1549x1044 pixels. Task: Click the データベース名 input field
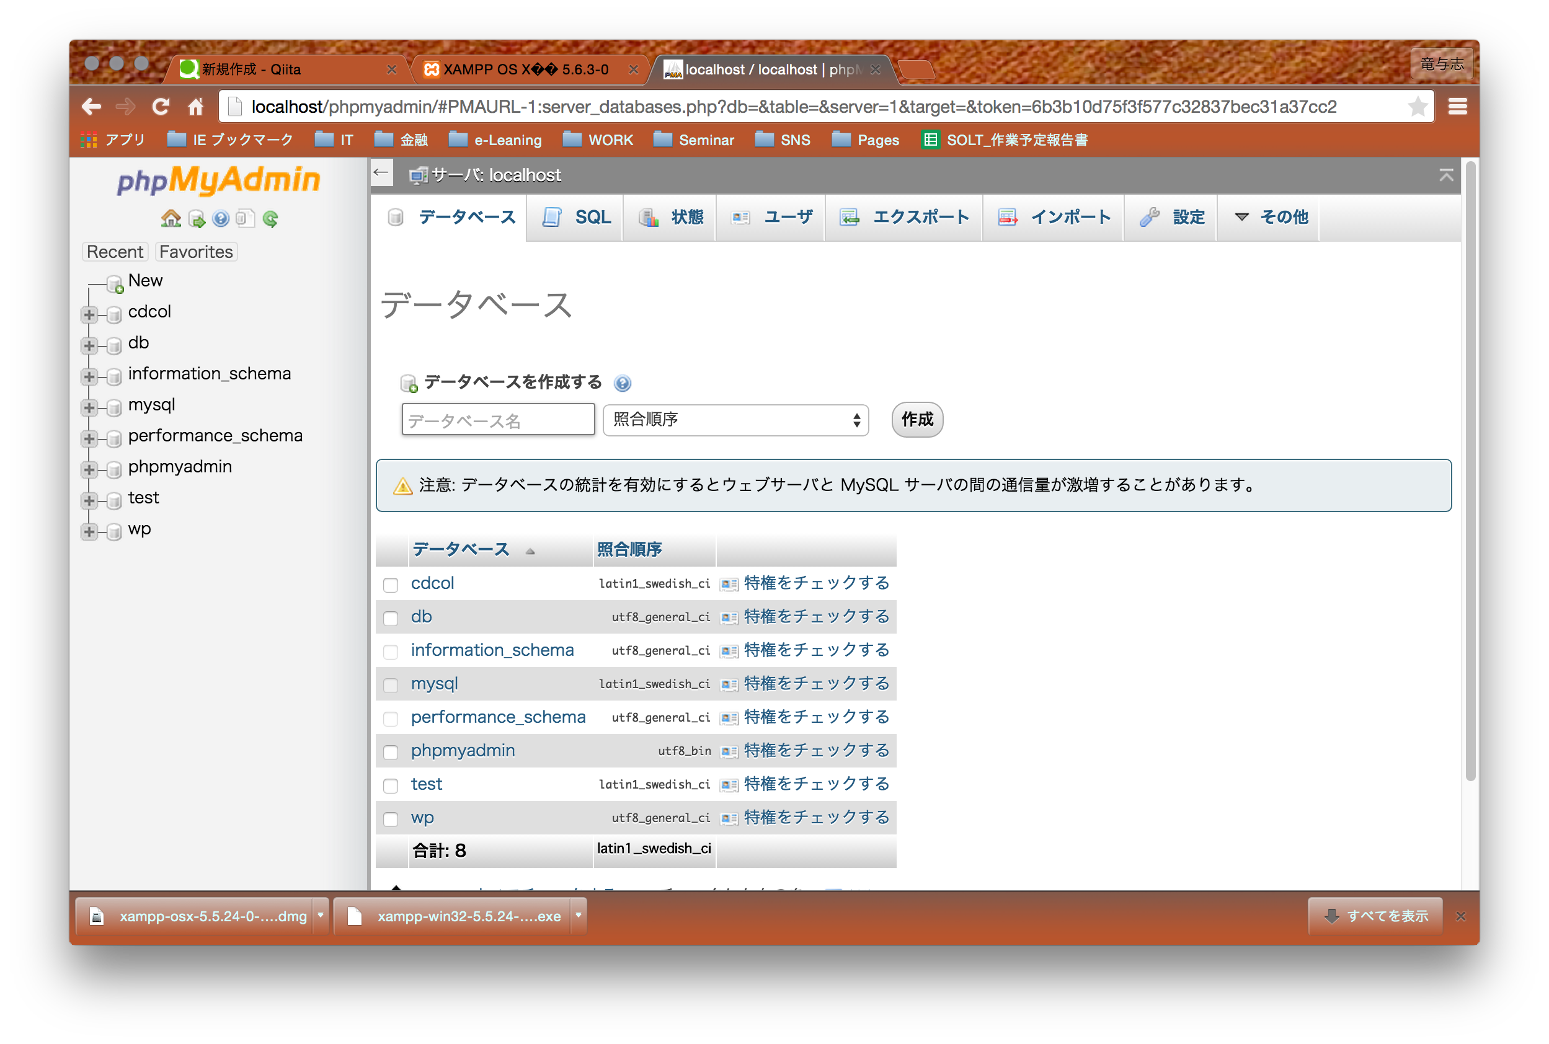pos(497,420)
